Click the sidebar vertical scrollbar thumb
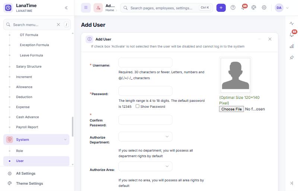The image size is (298, 191). pos(73,126)
